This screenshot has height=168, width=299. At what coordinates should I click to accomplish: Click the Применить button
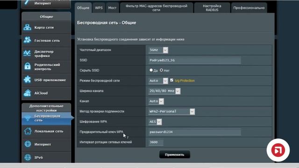tap(174, 154)
